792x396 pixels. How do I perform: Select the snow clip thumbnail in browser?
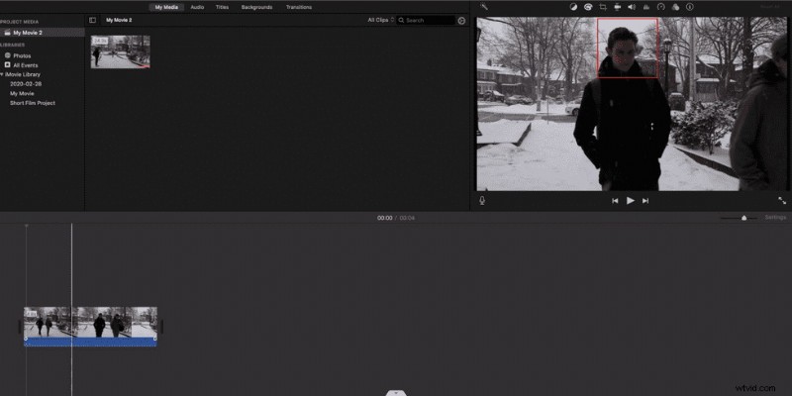(120, 51)
